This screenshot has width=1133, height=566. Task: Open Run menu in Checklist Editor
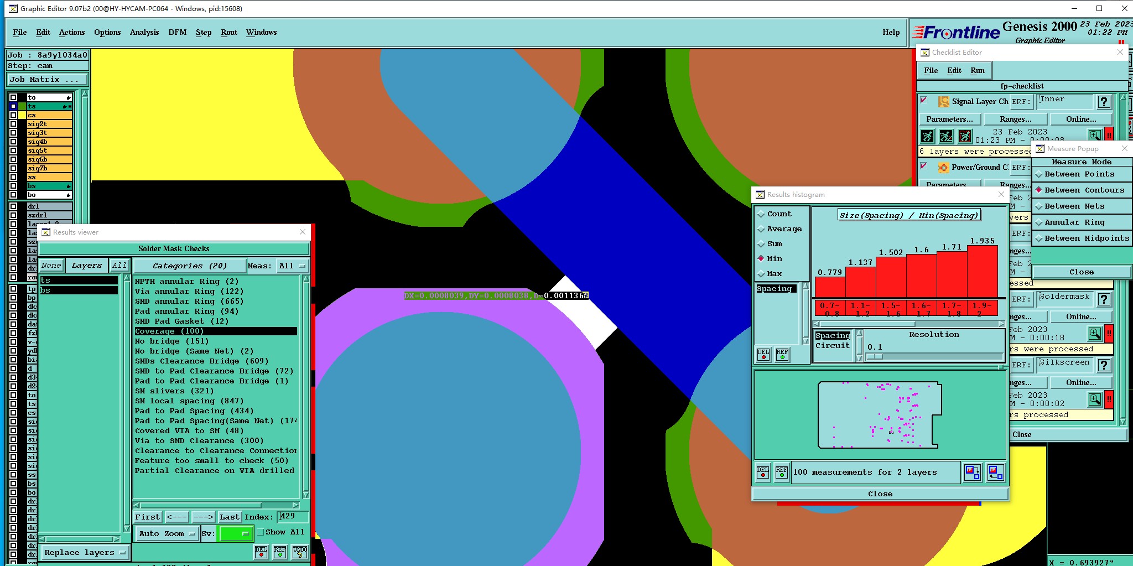(978, 71)
